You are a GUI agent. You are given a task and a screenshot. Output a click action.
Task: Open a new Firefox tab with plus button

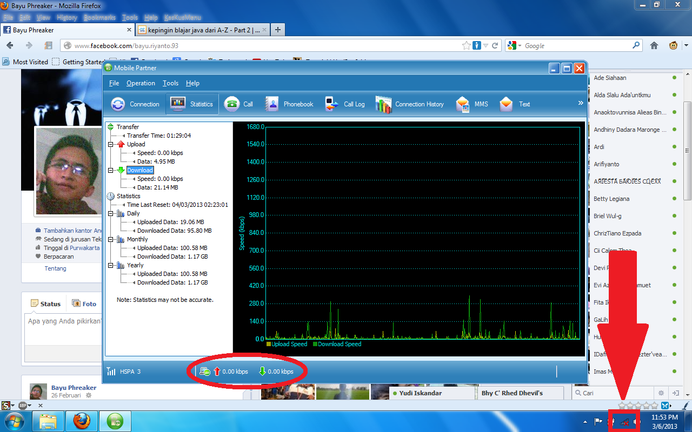click(x=277, y=30)
